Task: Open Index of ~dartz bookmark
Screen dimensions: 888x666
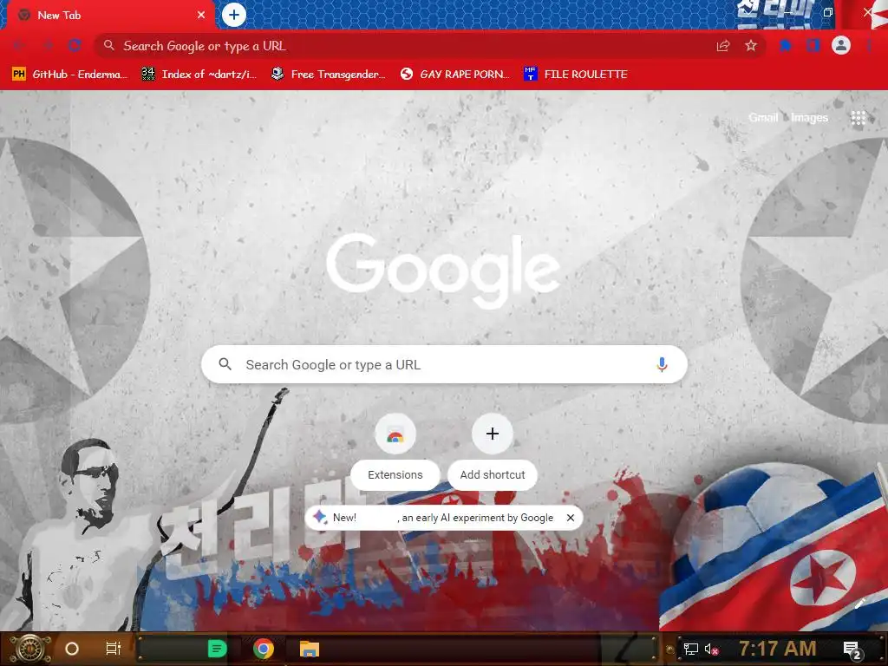Action: [199, 75]
